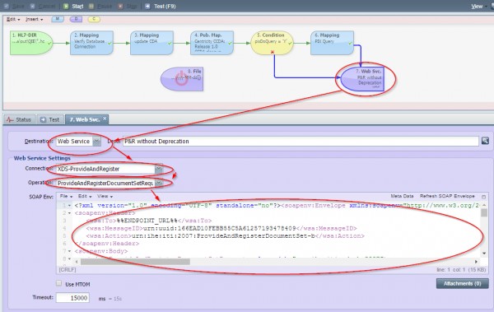Click the wsa:MessageID line in SOAP envelope
Viewport: 494px width, 312px height.
tap(221, 228)
